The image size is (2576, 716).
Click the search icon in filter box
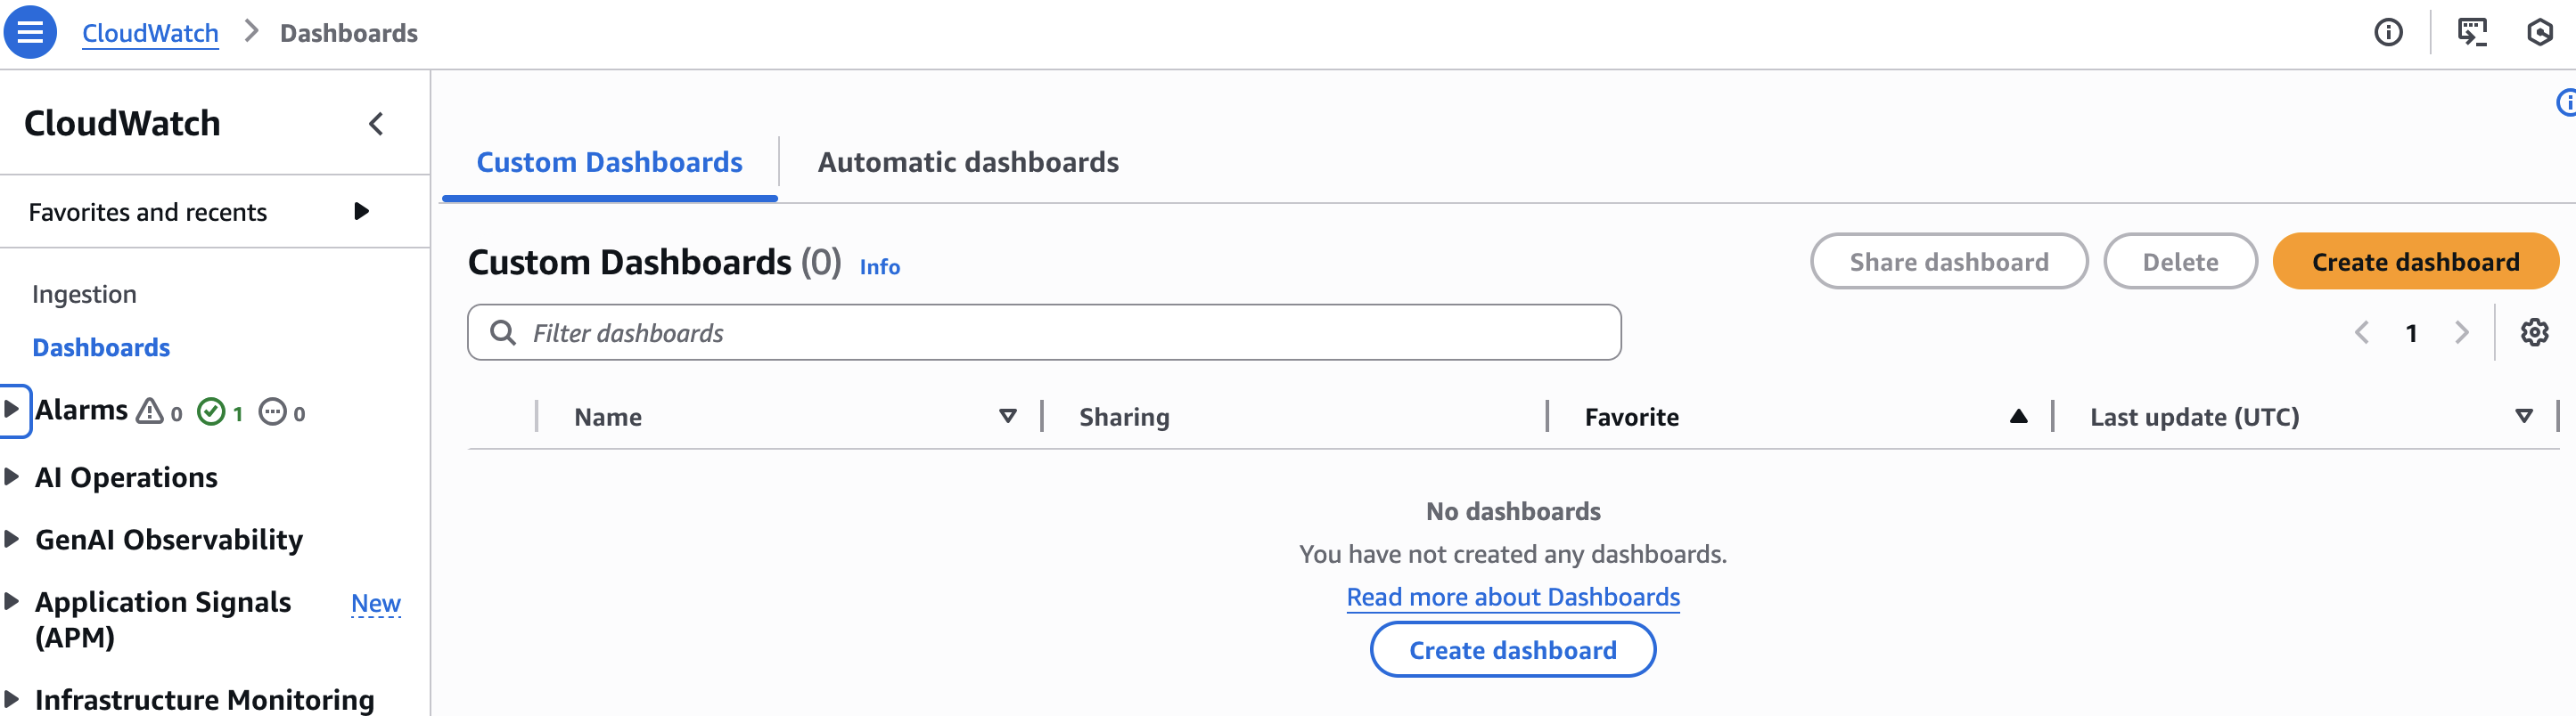click(503, 332)
